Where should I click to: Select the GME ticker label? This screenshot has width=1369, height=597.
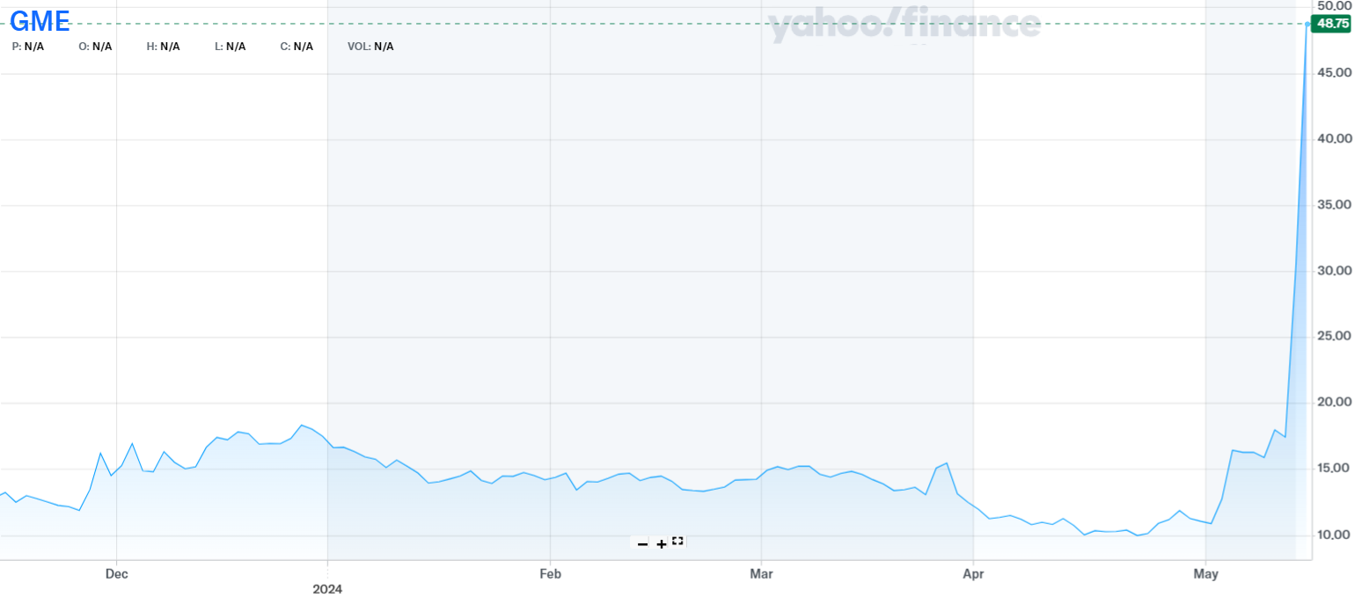(x=40, y=20)
